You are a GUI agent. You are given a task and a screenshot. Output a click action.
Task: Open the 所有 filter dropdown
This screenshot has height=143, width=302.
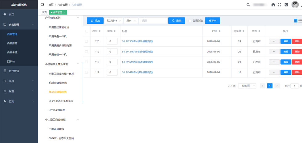tap(131, 21)
